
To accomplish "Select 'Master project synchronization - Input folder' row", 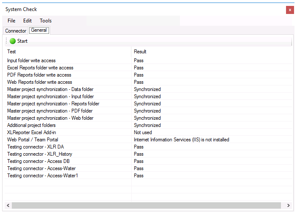I will 148,96.
